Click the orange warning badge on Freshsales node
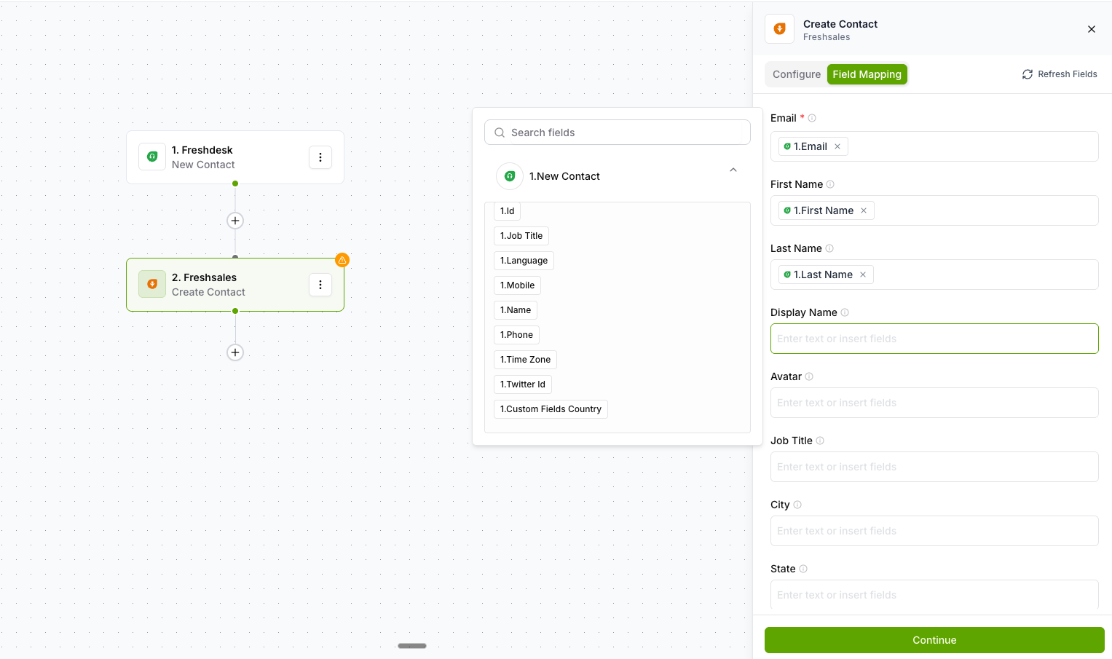This screenshot has width=1112, height=659. pos(342,260)
